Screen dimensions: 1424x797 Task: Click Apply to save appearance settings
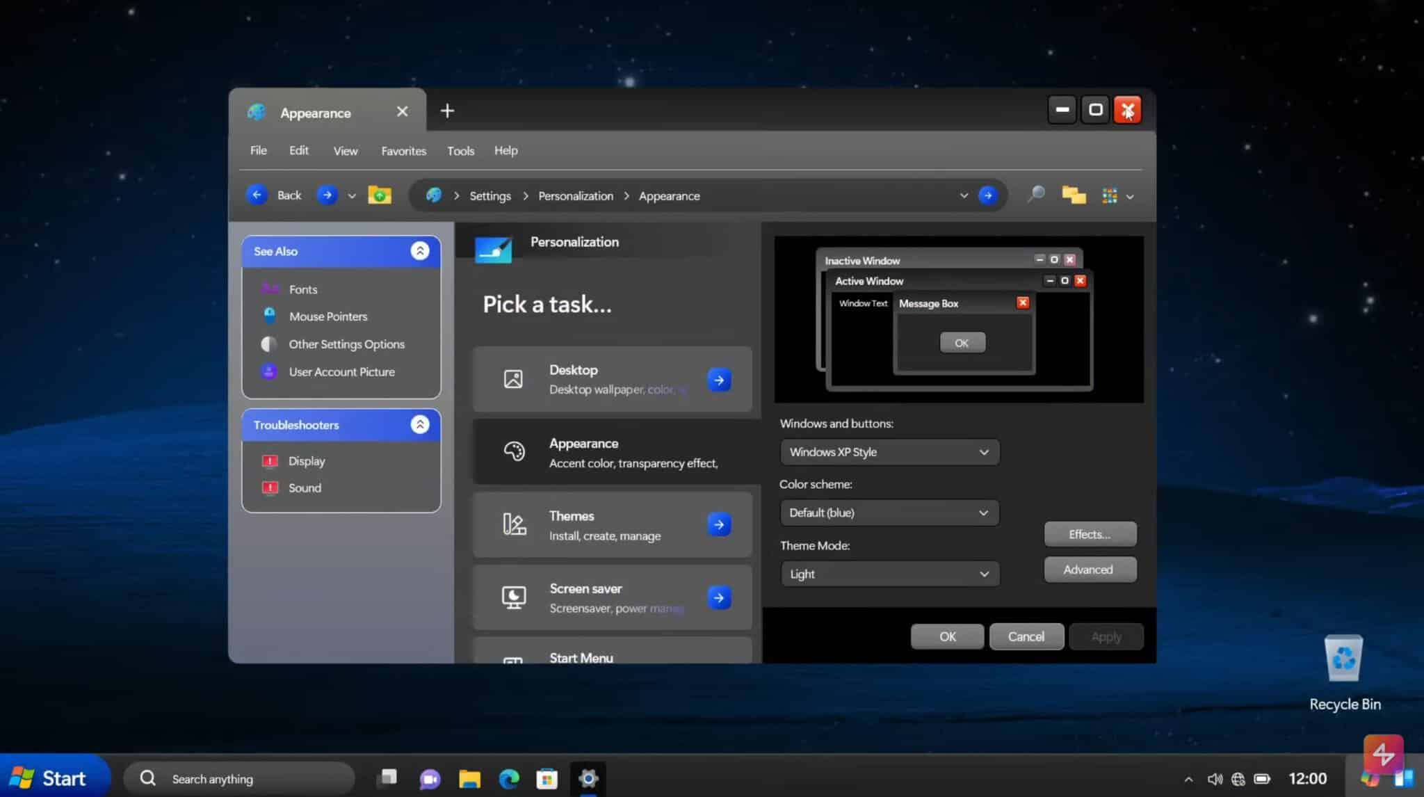(1105, 636)
